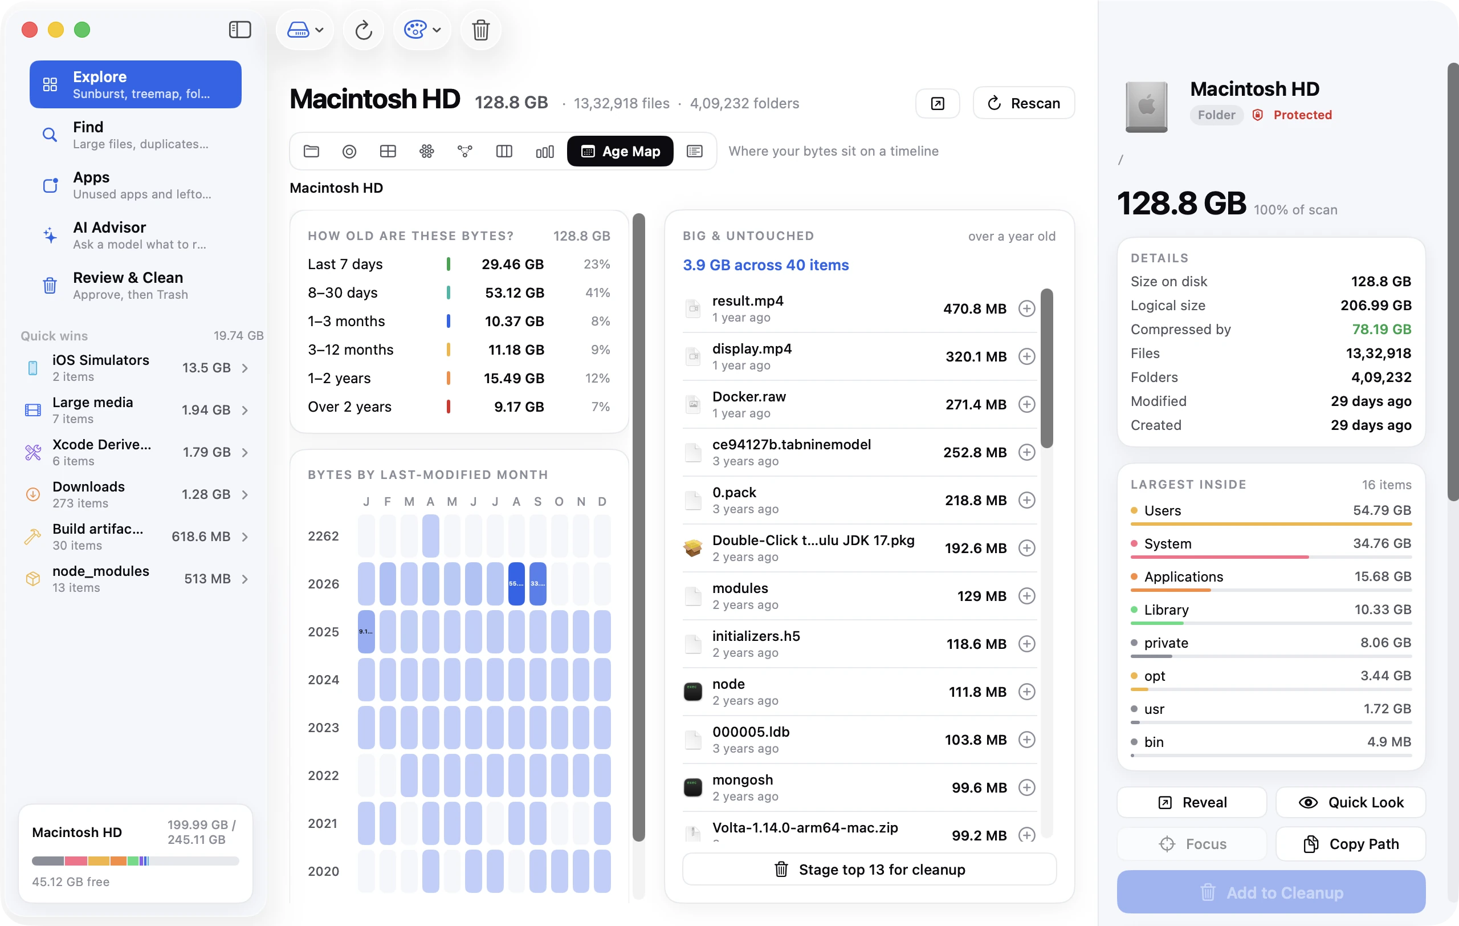Click the Rescan button

tap(1024, 103)
